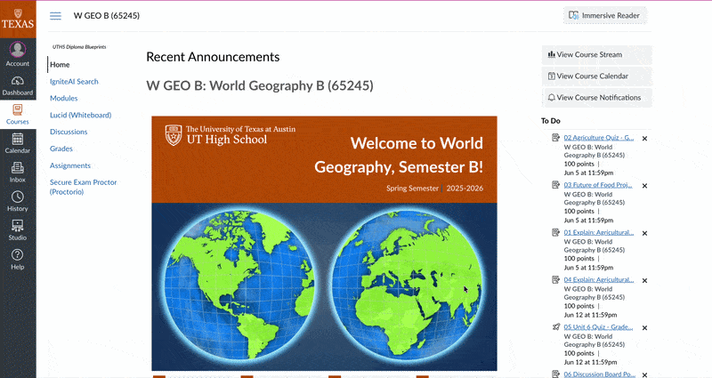Go to the Dashboard
Image resolution: width=712 pixels, height=378 pixels.
click(x=18, y=85)
